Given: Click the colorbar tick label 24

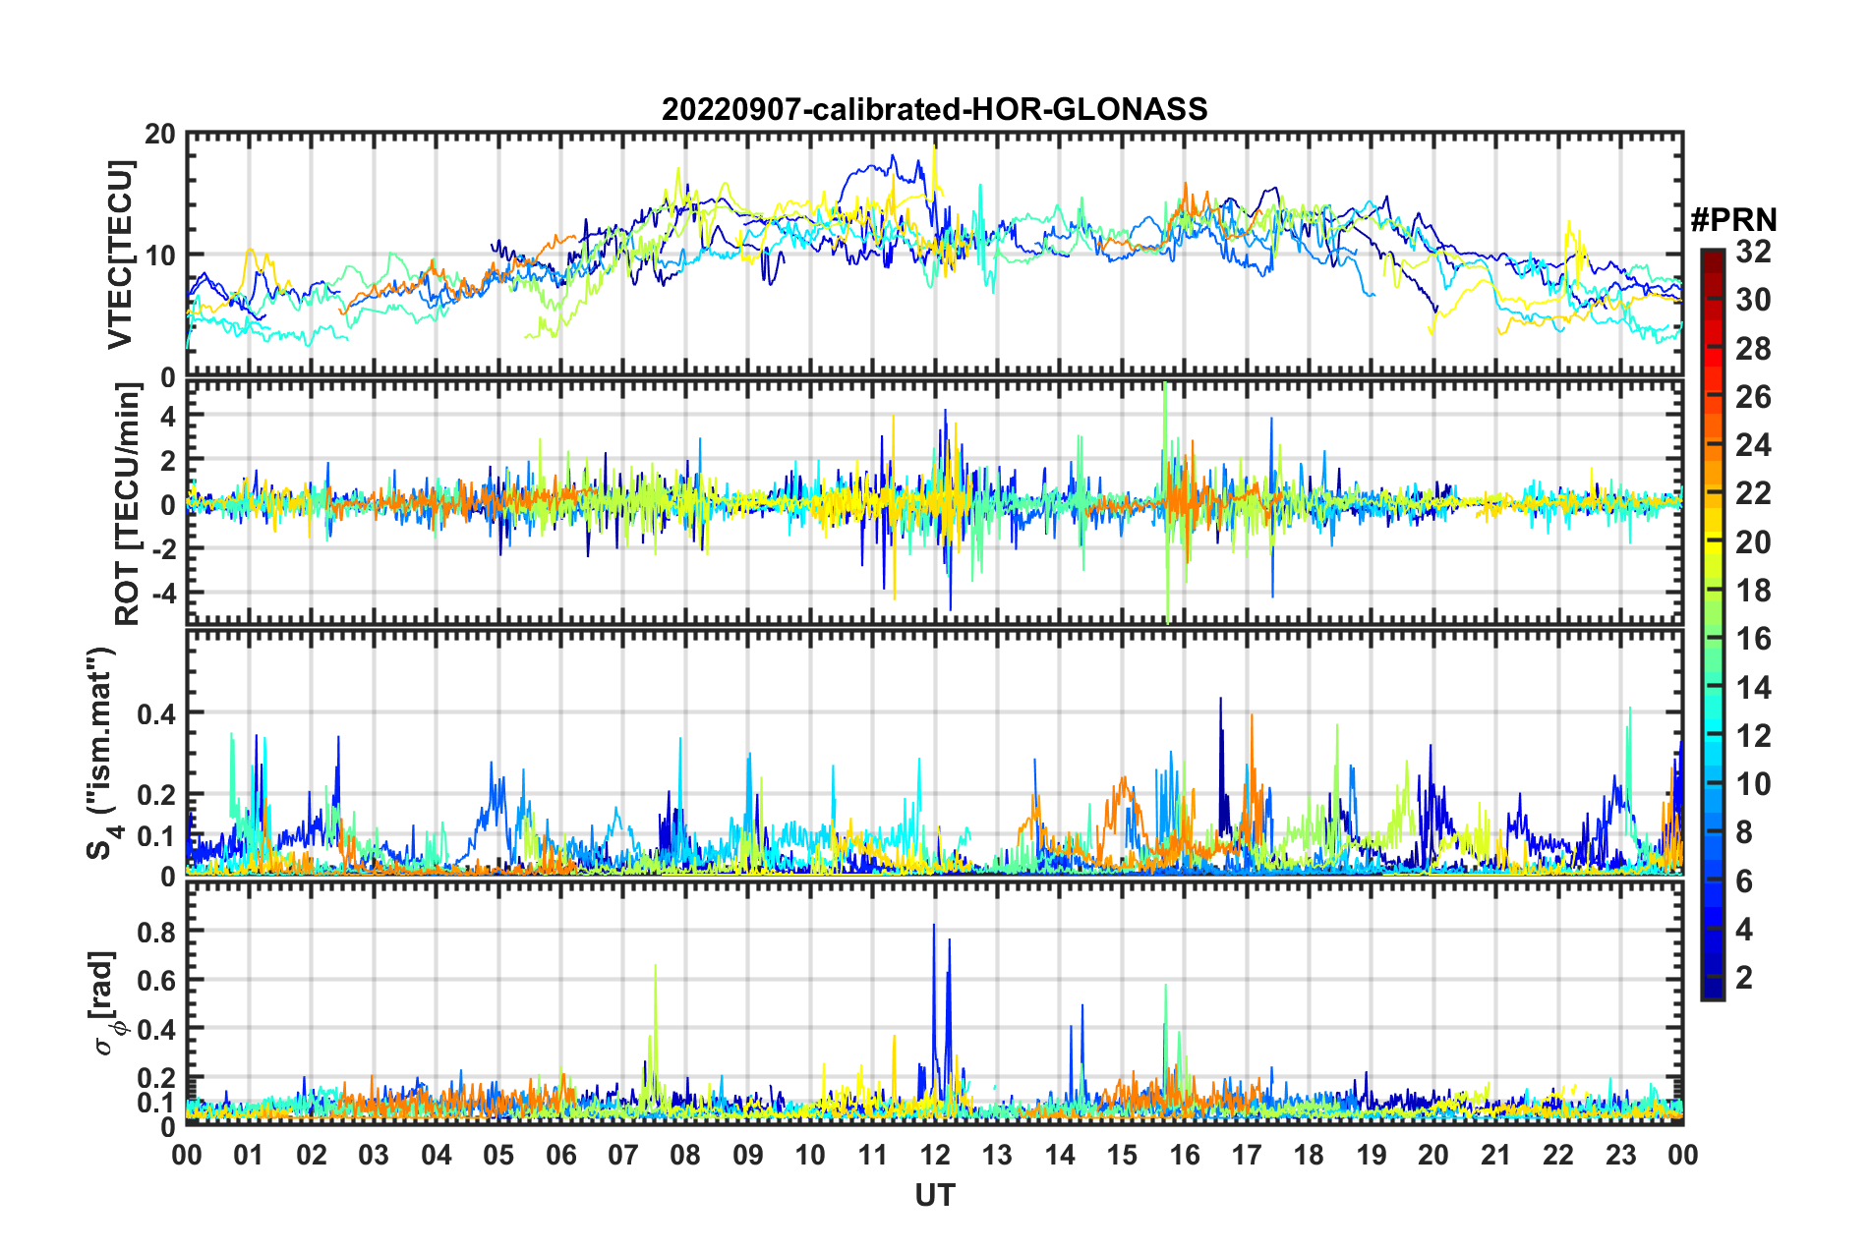Looking at the screenshot, I should click(1753, 446).
